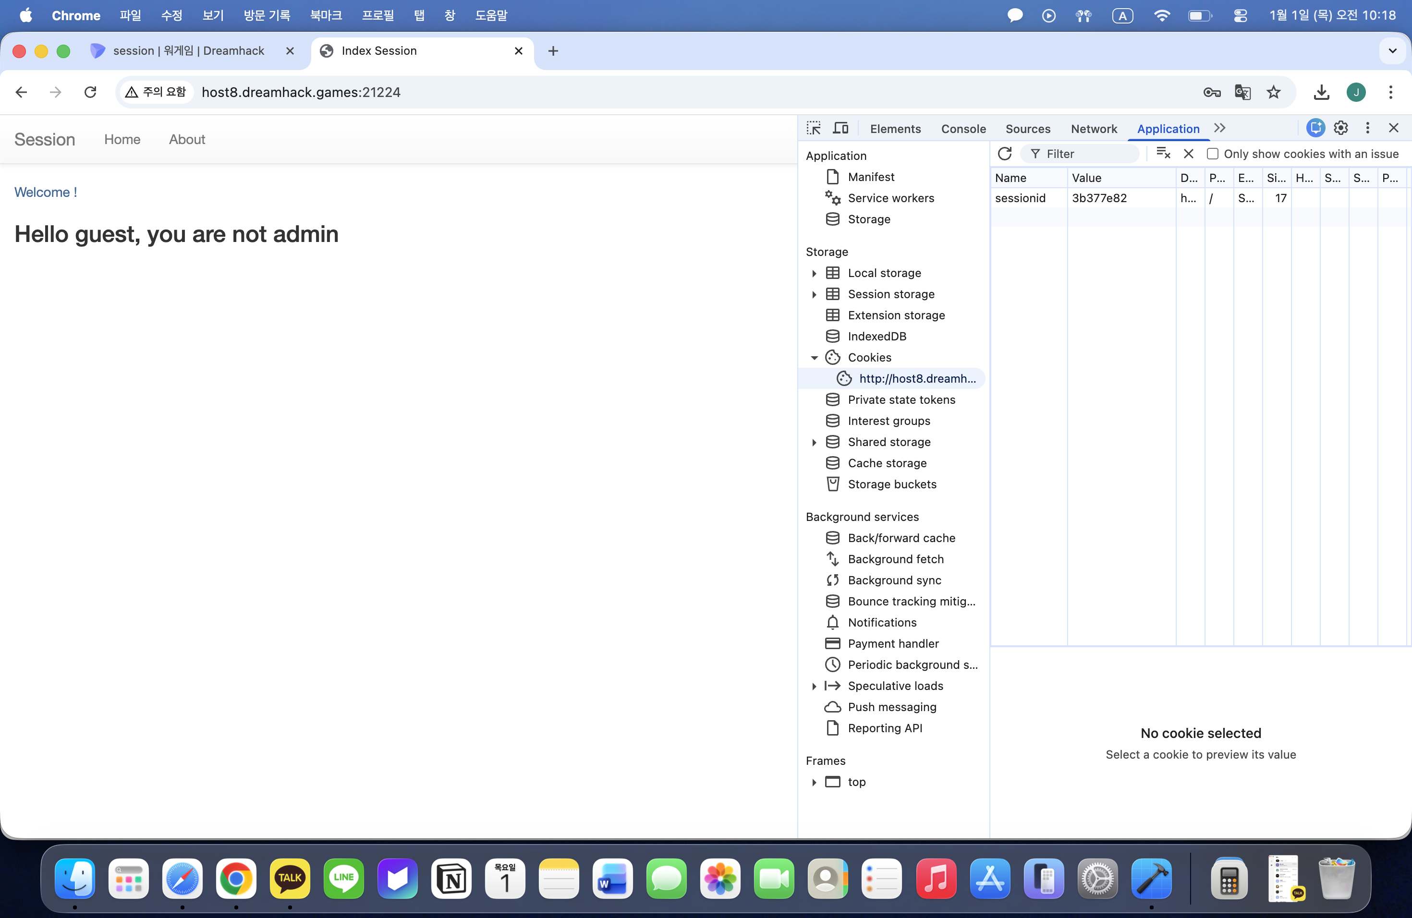
Task: Click the inspect element picker icon
Action: pyautogui.click(x=814, y=128)
